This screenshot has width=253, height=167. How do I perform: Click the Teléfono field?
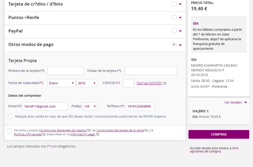click(140, 106)
